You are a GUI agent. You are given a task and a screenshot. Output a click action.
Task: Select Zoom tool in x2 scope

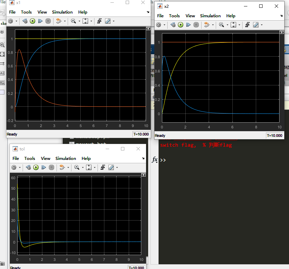click(221, 25)
